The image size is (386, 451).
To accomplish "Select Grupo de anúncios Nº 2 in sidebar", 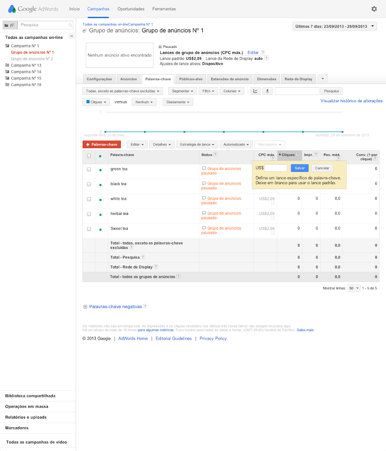I will [x=32, y=59].
